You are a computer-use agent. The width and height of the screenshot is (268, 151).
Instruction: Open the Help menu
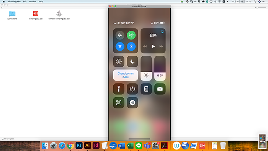[41, 2]
